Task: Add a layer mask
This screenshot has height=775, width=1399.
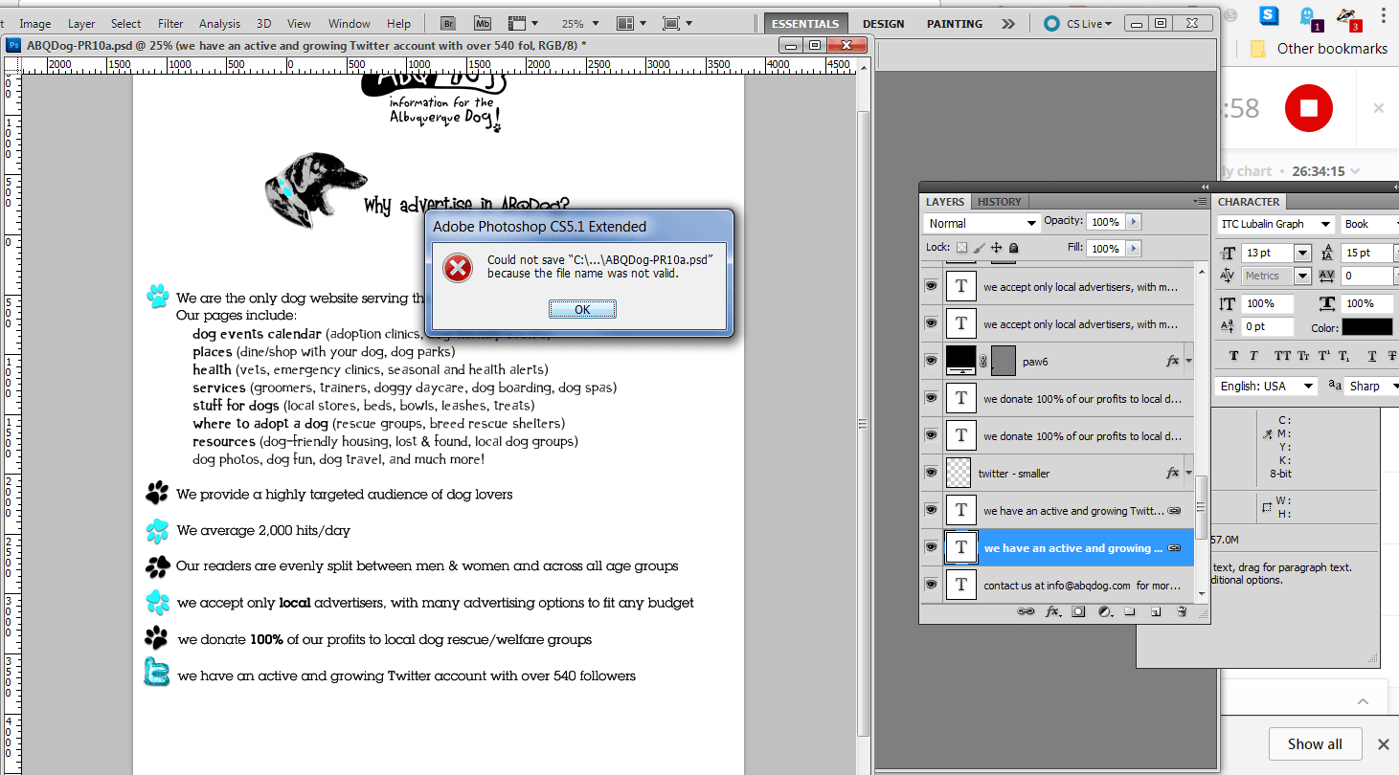Action: [1078, 611]
